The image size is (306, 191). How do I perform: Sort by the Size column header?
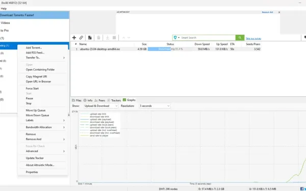coord(144,44)
